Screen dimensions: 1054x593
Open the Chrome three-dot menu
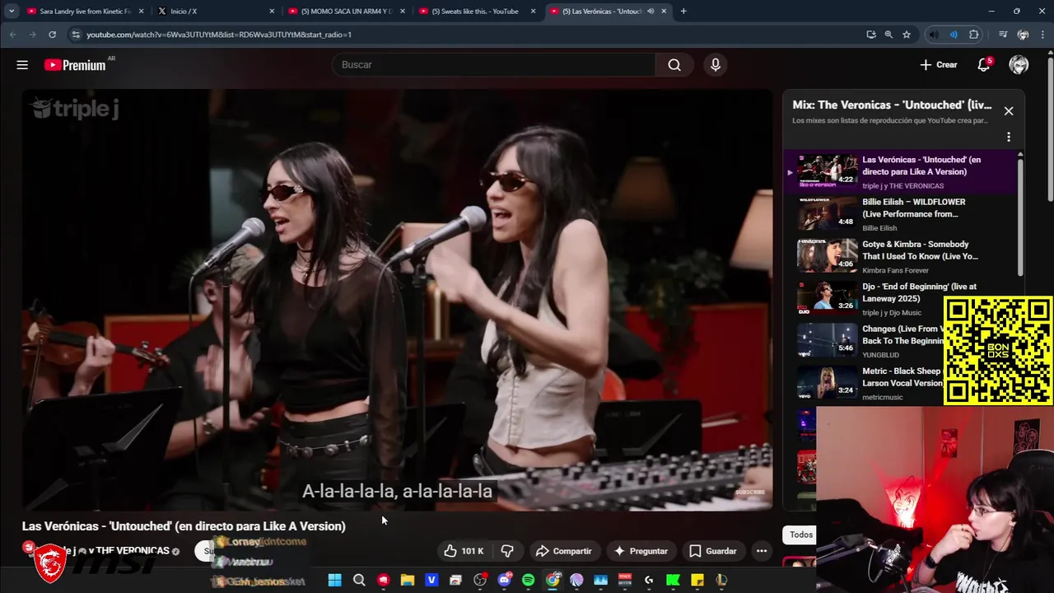pyautogui.click(x=1043, y=35)
